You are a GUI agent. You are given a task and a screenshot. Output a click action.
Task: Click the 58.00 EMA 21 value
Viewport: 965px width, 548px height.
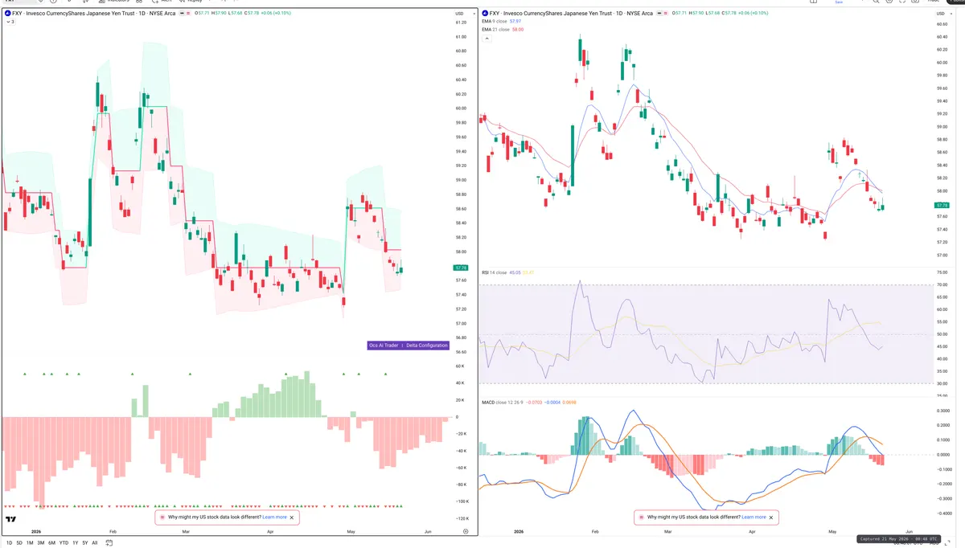(518, 29)
